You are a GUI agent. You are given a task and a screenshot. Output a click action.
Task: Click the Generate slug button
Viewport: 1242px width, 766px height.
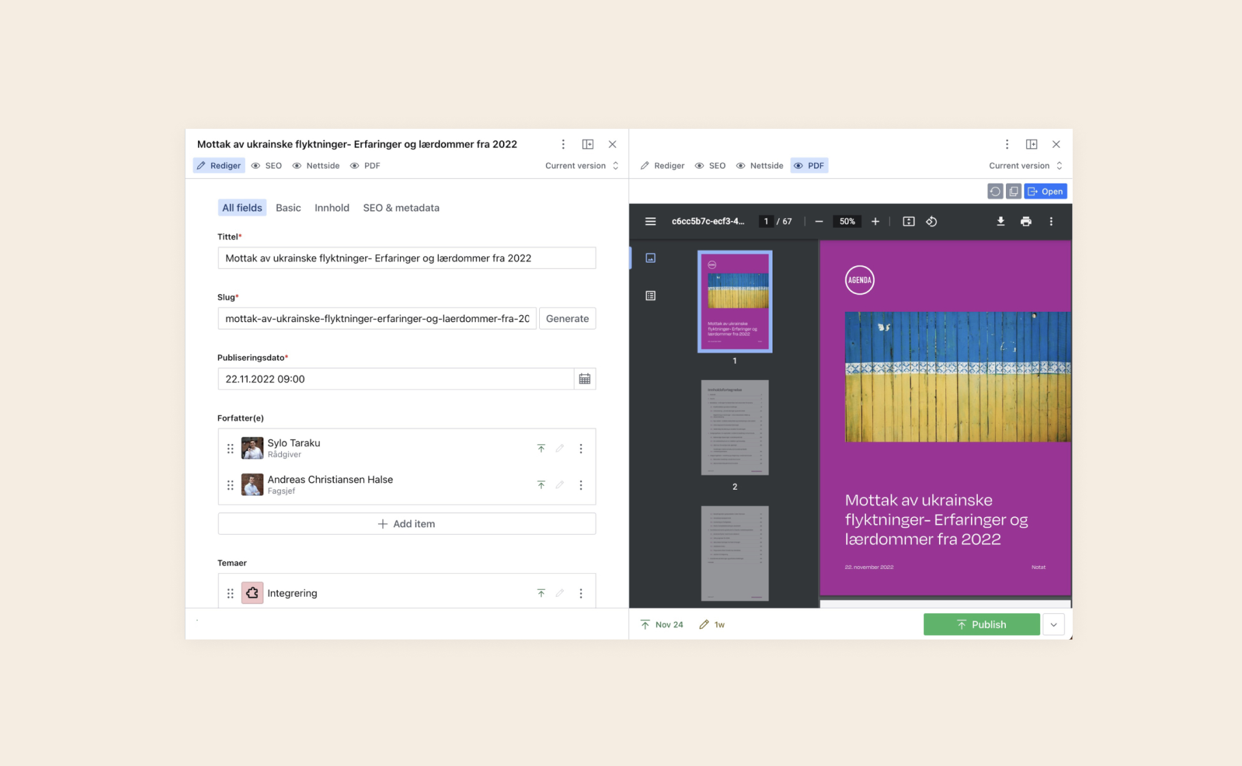point(567,319)
